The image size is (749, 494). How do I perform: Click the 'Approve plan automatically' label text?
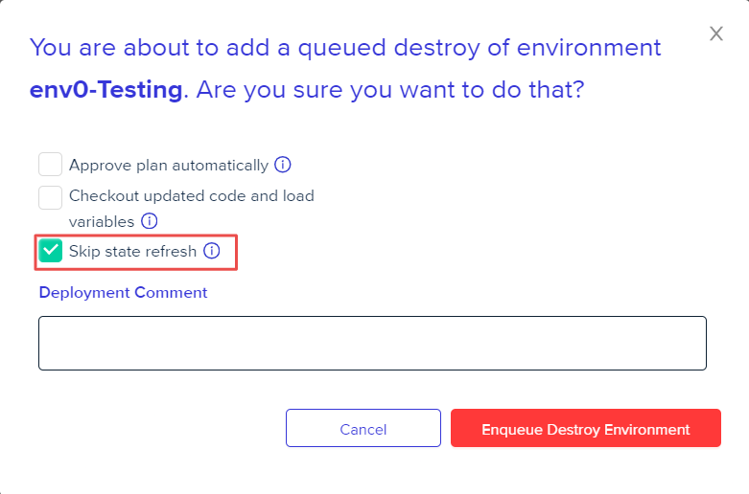169,165
